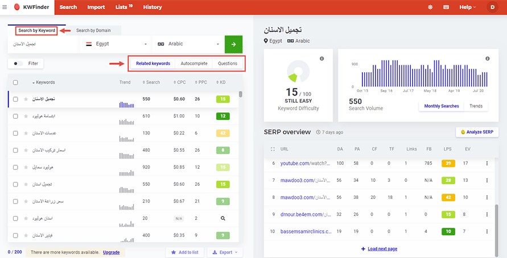
Task: Open options menu for drnour.be4em.com result
Action: (x=487, y=214)
